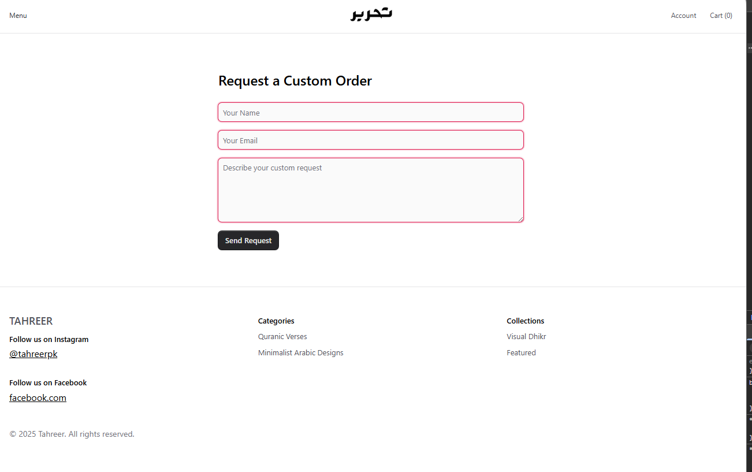Click the Categories footer heading

pos(276,321)
